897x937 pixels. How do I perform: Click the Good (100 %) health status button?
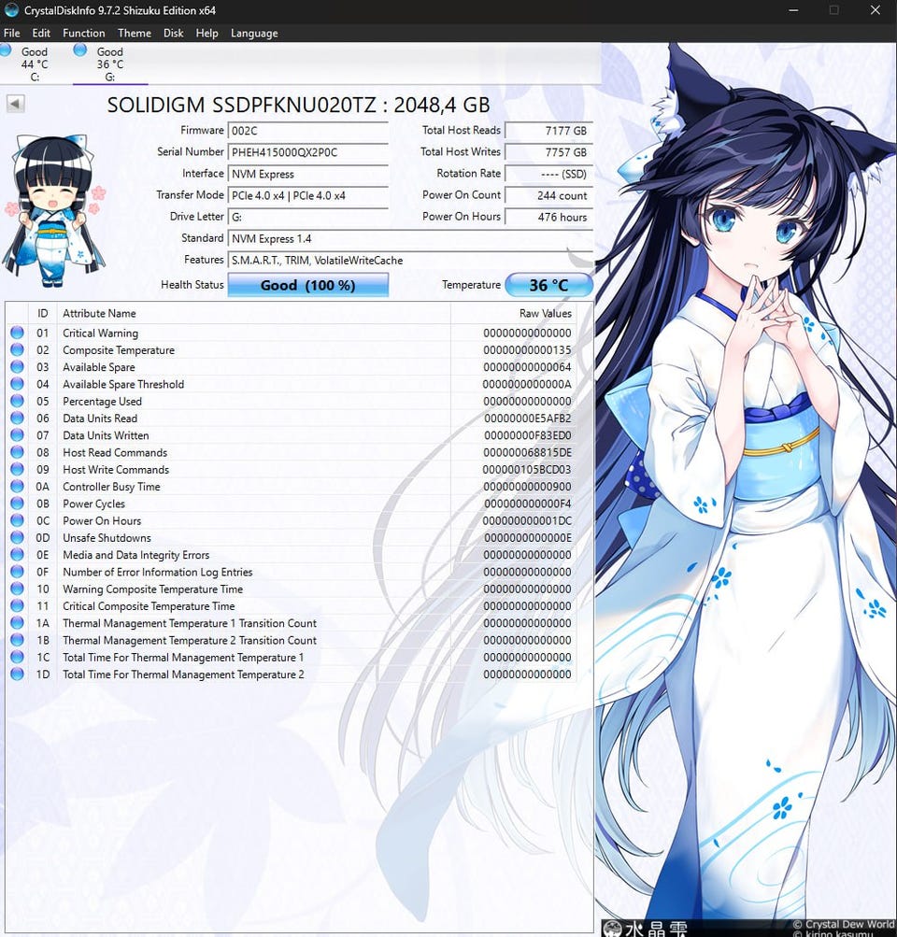point(307,285)
